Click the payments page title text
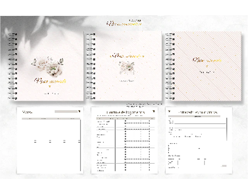Viewport: 248px width, 194px height. [x=126, y=113]
